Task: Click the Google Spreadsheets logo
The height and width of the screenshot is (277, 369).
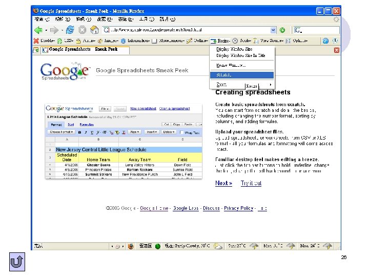Action: click(65, 71)
